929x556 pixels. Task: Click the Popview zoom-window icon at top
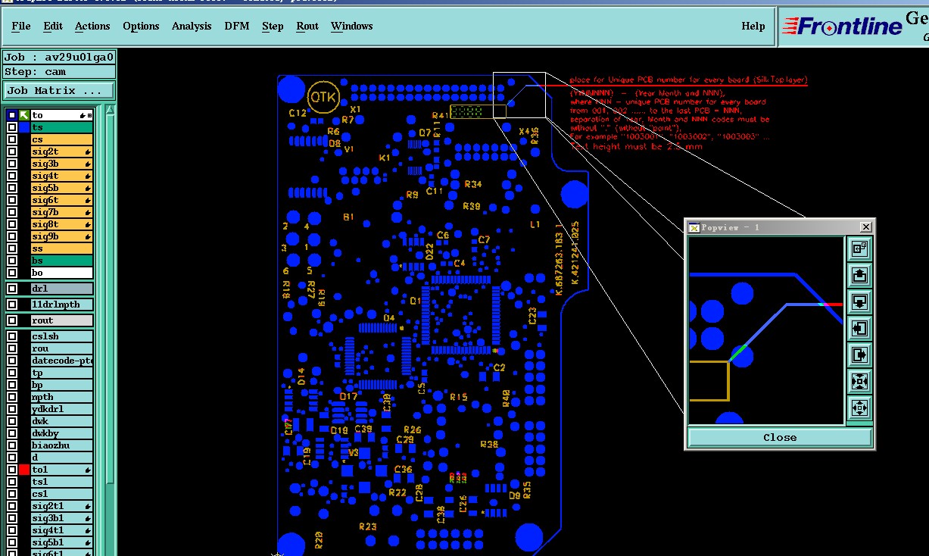pos(859,248)
